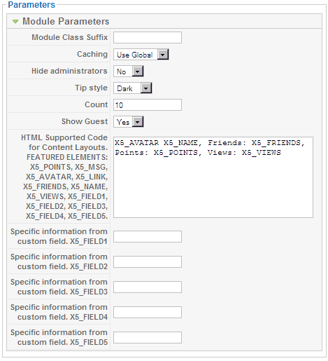Screen dimensions: 328x361
Task: Click the Show Guest Yes value
Action: (x=123, y=122)
